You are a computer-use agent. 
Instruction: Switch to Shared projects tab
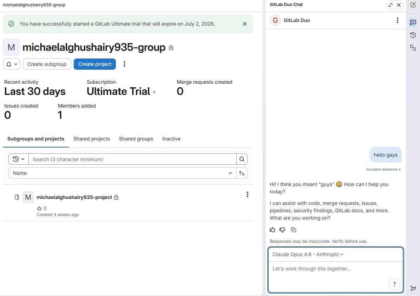point(92,139)
